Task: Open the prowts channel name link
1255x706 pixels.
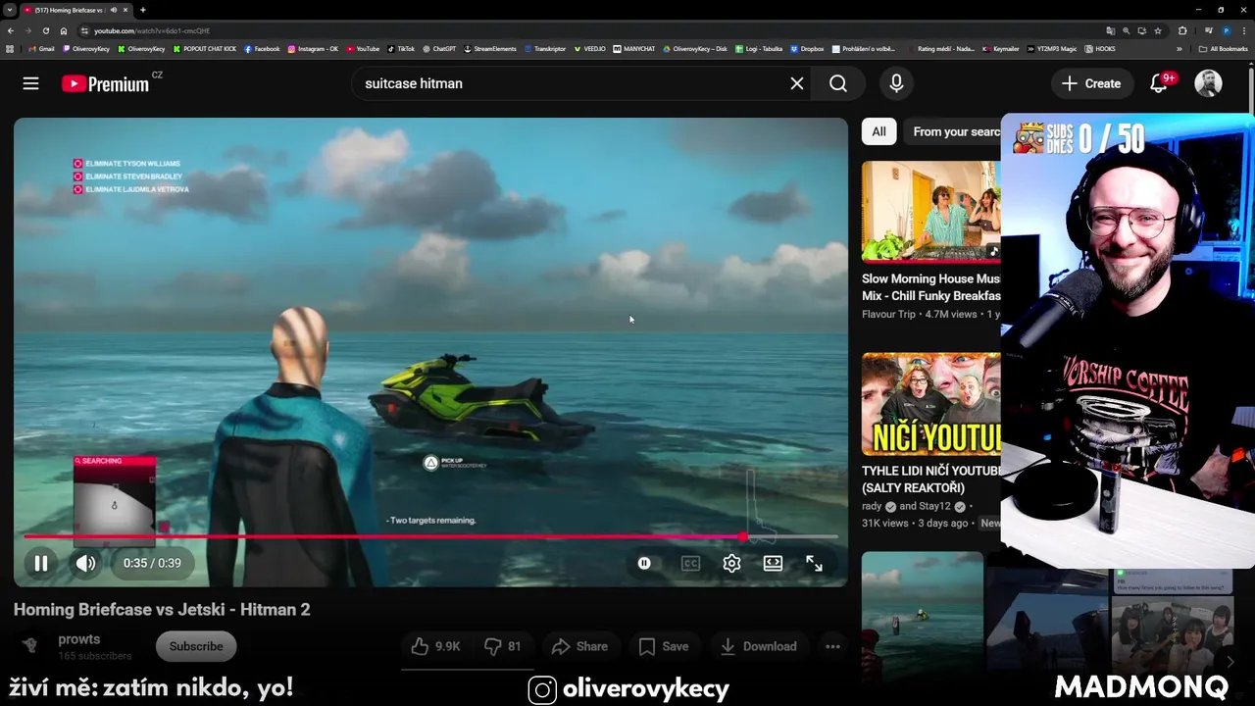Action: (78, 639)
